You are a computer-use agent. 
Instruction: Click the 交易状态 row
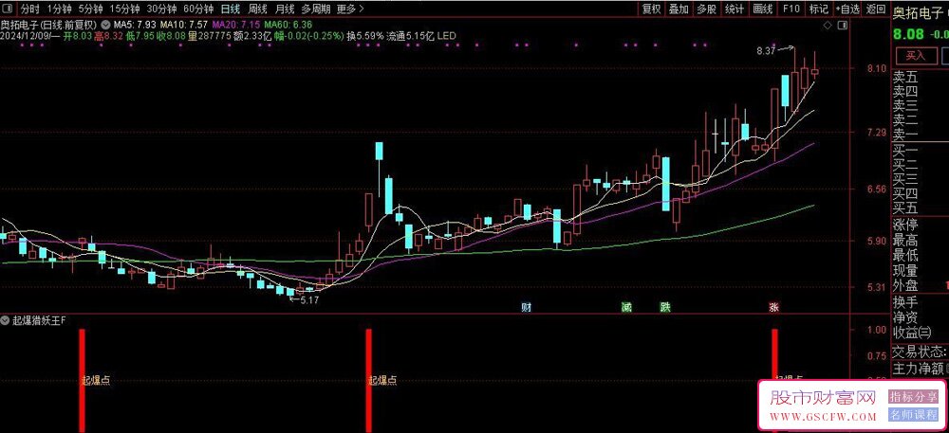point(920,352)
